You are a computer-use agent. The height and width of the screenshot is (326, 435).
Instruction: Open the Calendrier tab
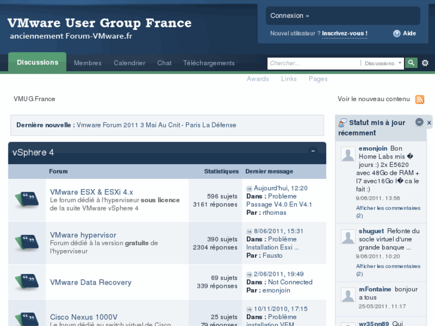(130, 63)
